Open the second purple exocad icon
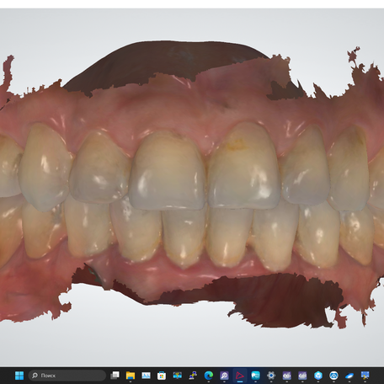Image resolution: width=384 pixels, height=384 pixels. [302, 376]
